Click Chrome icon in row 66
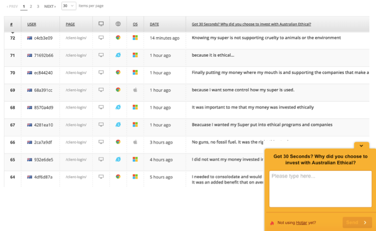The height and width of the screenshot is (231, 376). (118, 142)
